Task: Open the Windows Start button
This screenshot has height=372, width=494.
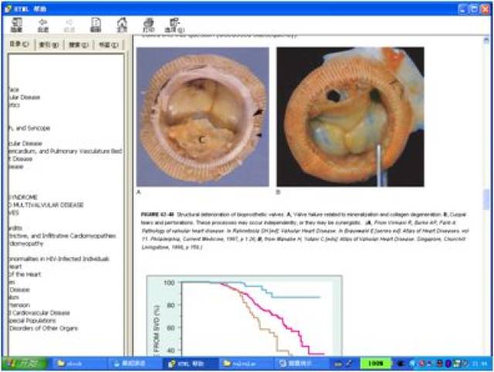Action: (x=25, y=364)
